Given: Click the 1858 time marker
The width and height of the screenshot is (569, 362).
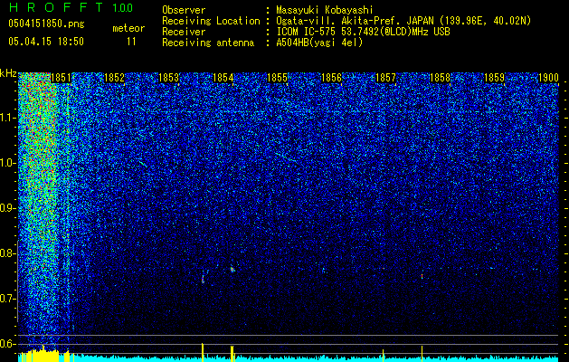Looking at the screenshot, I should (x=440, y=78).
